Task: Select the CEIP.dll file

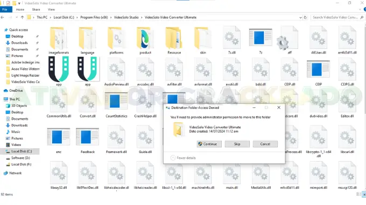Action: (x=290, y=72)
